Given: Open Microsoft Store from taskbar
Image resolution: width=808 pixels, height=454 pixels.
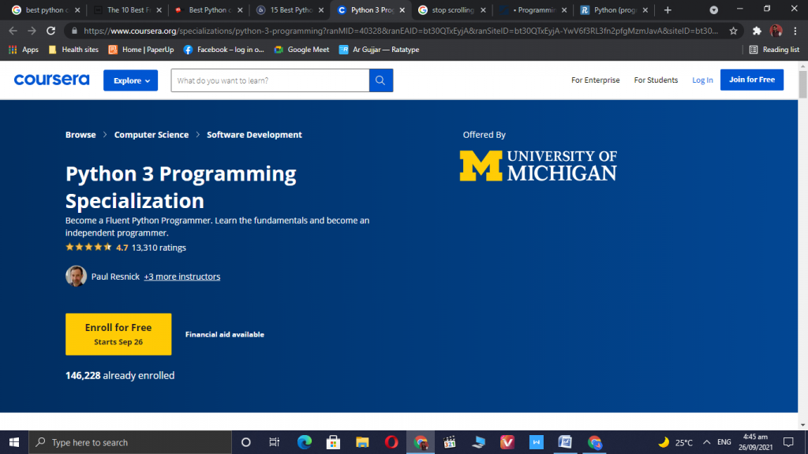Looking at the screenshot, I should [x=333, y=442].
